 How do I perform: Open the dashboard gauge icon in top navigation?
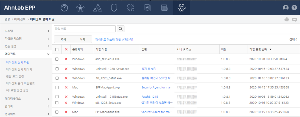pyautogui.click(x=64, y=8)
